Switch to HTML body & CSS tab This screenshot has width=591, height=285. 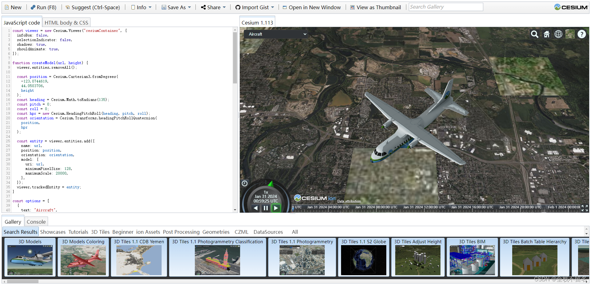click(66, 23)
